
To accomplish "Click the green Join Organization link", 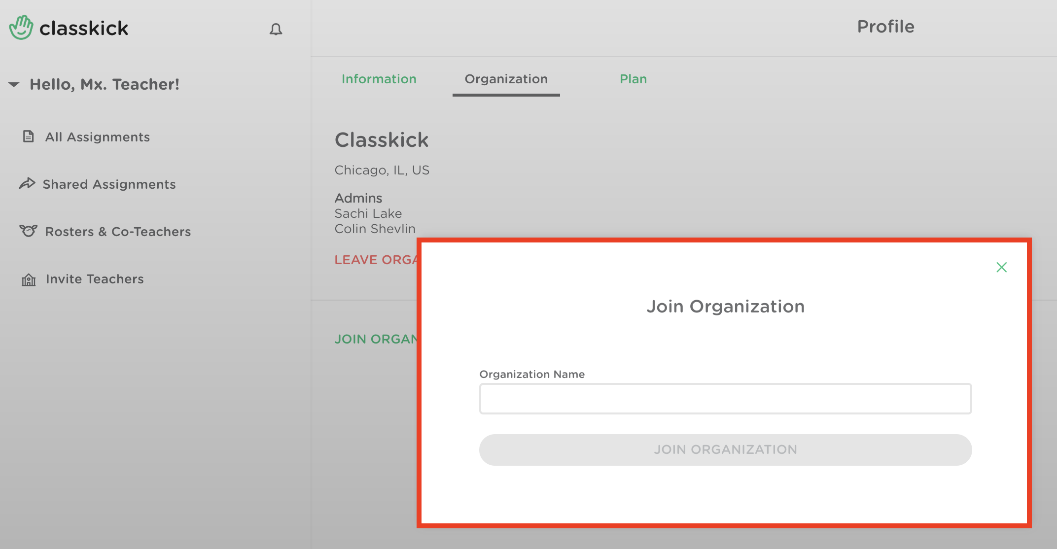I will pos(375,339).
